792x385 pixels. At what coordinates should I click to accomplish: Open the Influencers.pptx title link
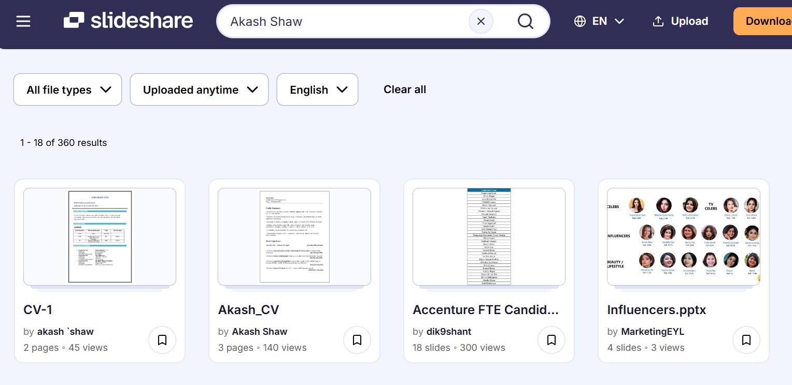tap(657, 309)
